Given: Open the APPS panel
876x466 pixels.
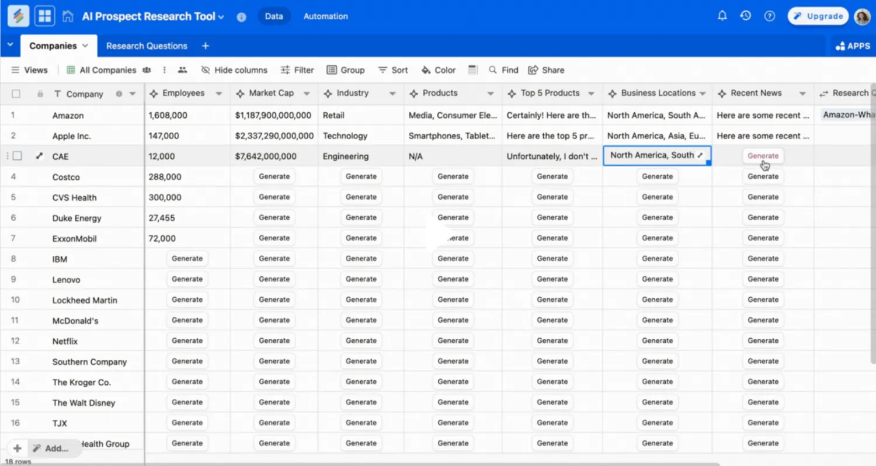Looking at the screenshot, I should pyautogui.click(x=853, y=46).
